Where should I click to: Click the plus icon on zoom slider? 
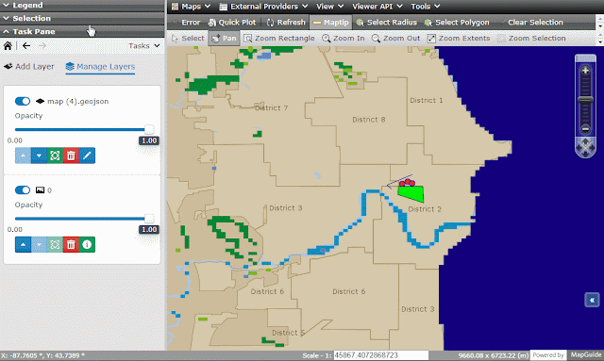click(585, 71)
